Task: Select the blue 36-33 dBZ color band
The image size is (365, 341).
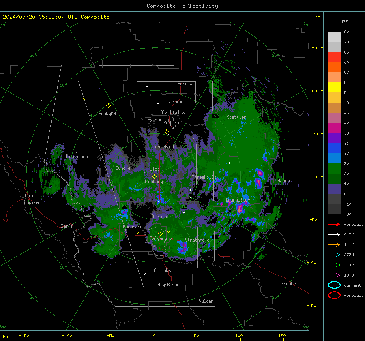Action: click(334, 148)
